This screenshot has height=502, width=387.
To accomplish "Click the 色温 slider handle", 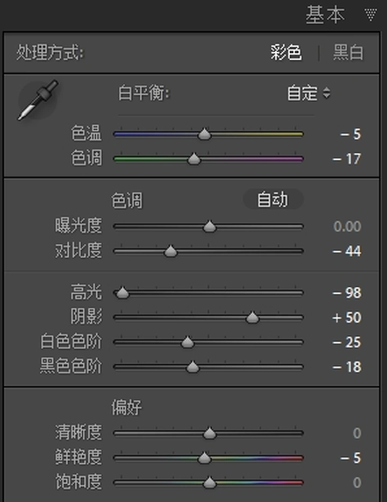I will pyautogui.click(x=205, y=133).
